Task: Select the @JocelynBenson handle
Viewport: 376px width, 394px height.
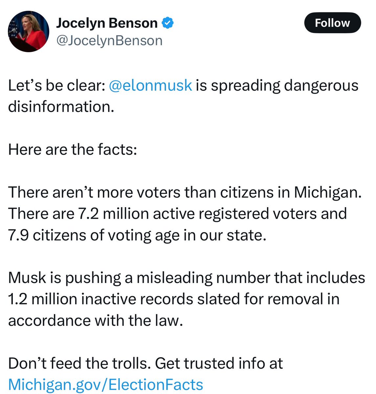Action: tap(109, 41)
